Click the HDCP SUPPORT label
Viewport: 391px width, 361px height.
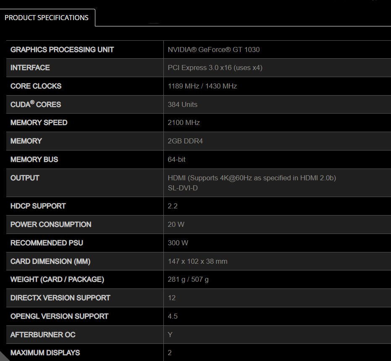tap(38, 206)
